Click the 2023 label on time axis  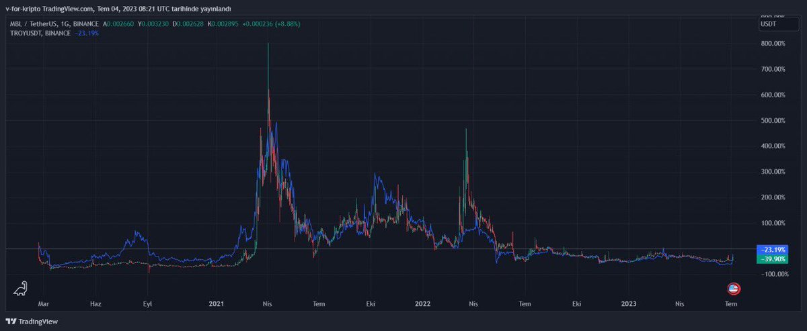coord(628,303)
